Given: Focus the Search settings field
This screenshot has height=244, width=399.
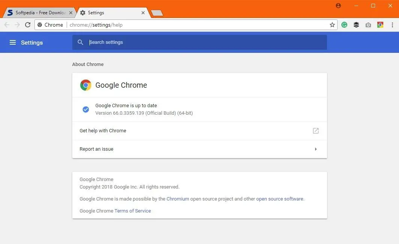Looking at the screenshot, I should click(202, 42).
